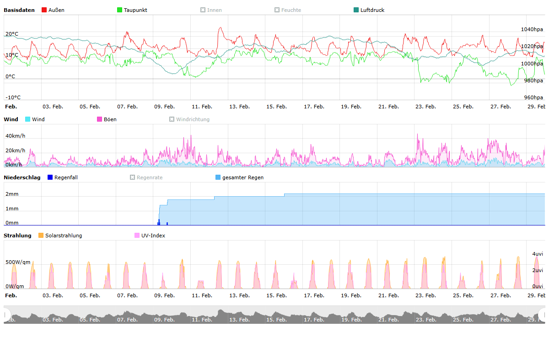Click the green Taupunkt legend icon

point(120,10)
